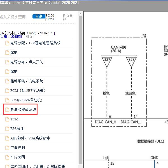Click document icon beside 车内照明
The image size is (168, 168).
pos(7,157)
